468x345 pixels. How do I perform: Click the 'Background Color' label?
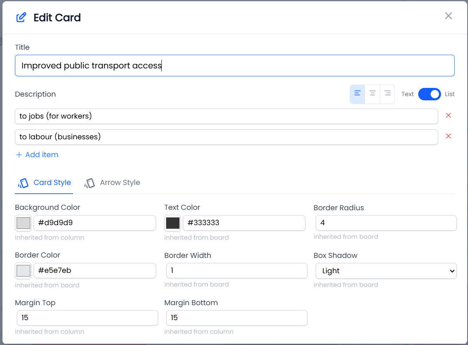click(x=47, y=207)
